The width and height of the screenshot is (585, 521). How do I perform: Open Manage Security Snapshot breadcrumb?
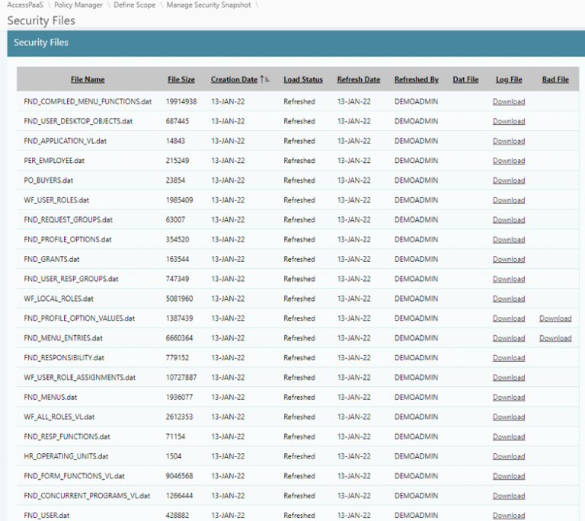point(208,5)
